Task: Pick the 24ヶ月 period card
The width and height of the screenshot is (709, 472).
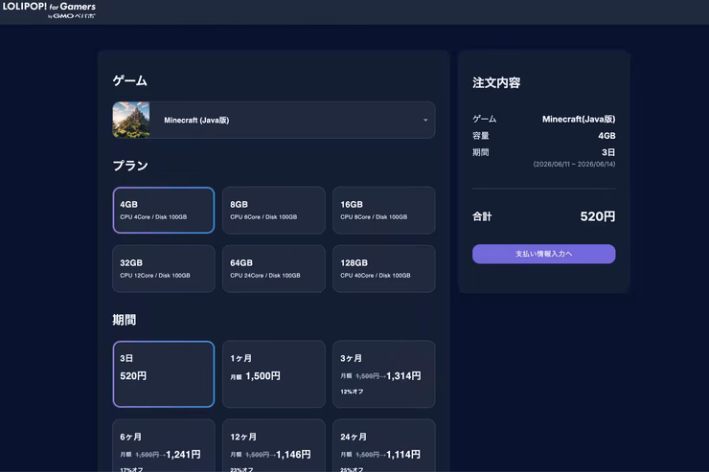Action: point(384,446)
